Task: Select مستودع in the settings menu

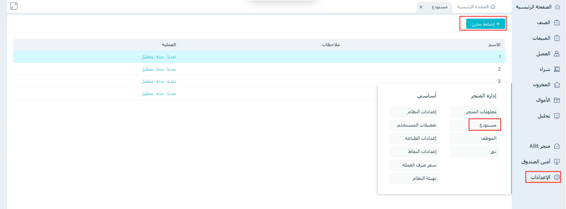Action: click(x=488, y=125)
